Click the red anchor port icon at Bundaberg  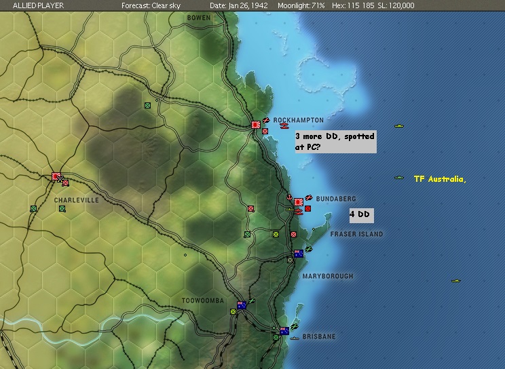pyautogui.click(x=289, y=197)
